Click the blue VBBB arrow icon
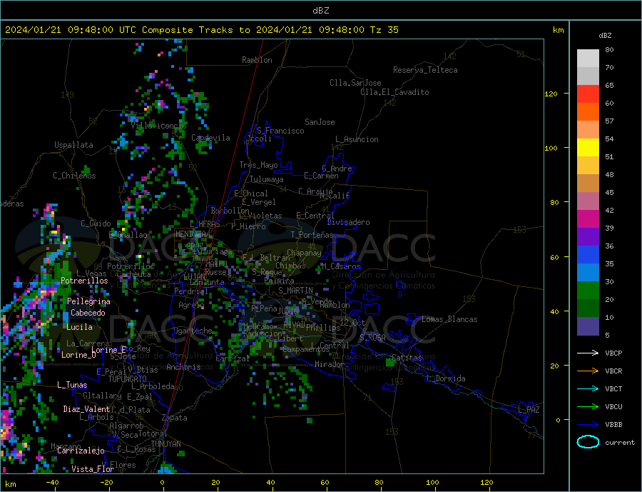The width and height of the screenshot is (642, 492). (x=588, y=424)
